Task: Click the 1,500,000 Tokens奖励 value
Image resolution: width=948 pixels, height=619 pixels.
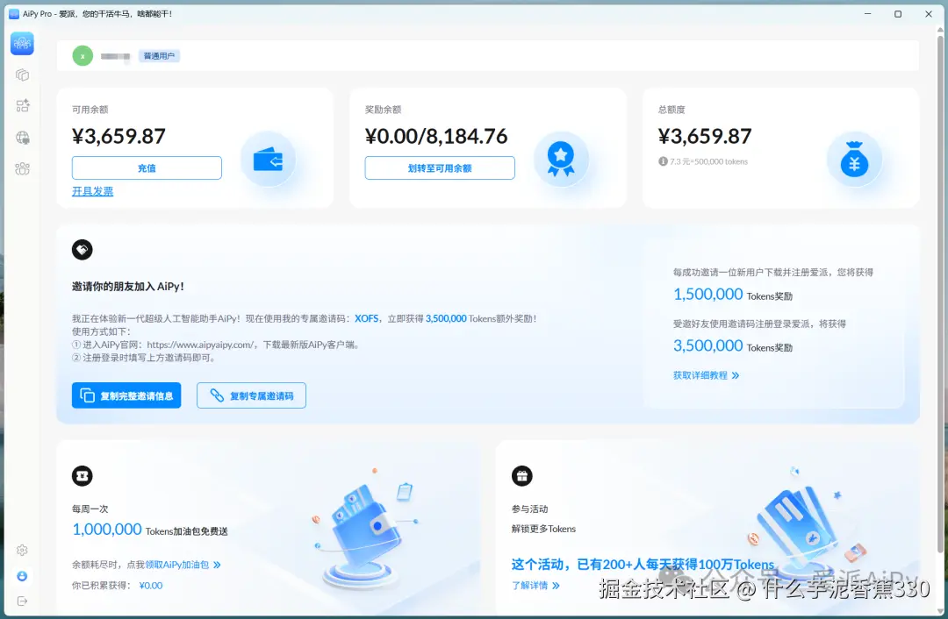Action: click(733, 294)
